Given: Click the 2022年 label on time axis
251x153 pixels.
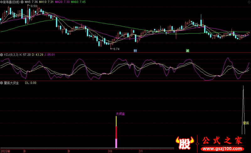Looking at the screenshot, I should coord(5,151).
